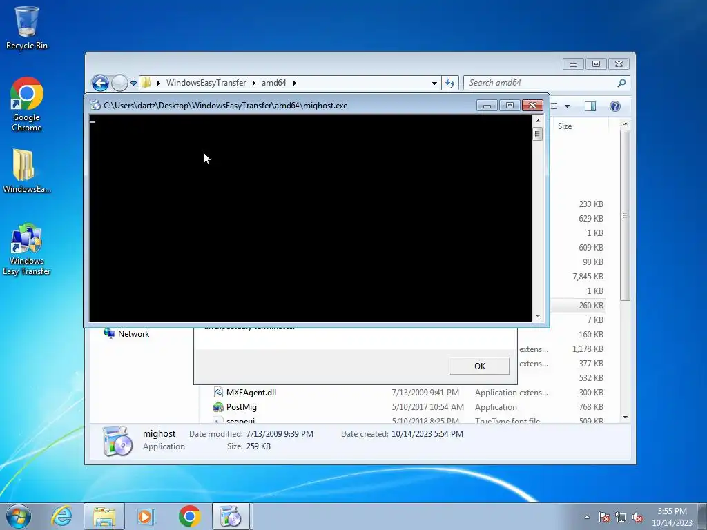The width and height of the screenshot is (707, 530).
Task: Minimize the mighost.exe console window
Action: tap(487, 106)
